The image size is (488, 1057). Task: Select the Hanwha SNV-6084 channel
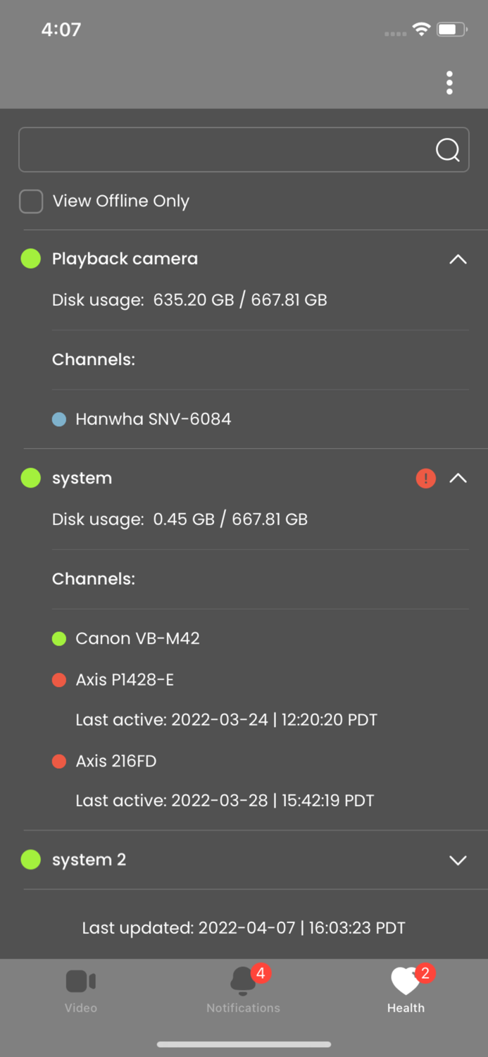click(154, 419)
